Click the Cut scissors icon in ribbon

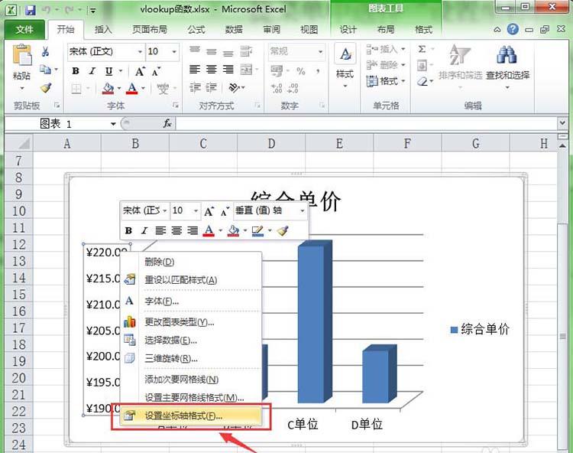click(x=46, y=52)
